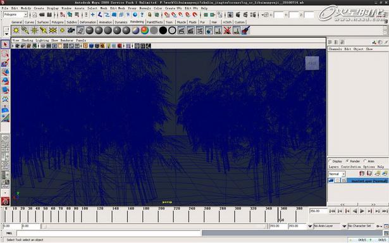This screenshot has height=243, width=389.
Task: Create a volume light from the shelf
Action: click(x=62, y=30)
